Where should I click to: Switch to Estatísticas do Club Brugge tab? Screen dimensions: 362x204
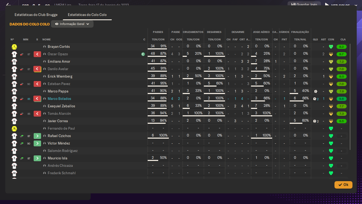coord(36,15)
